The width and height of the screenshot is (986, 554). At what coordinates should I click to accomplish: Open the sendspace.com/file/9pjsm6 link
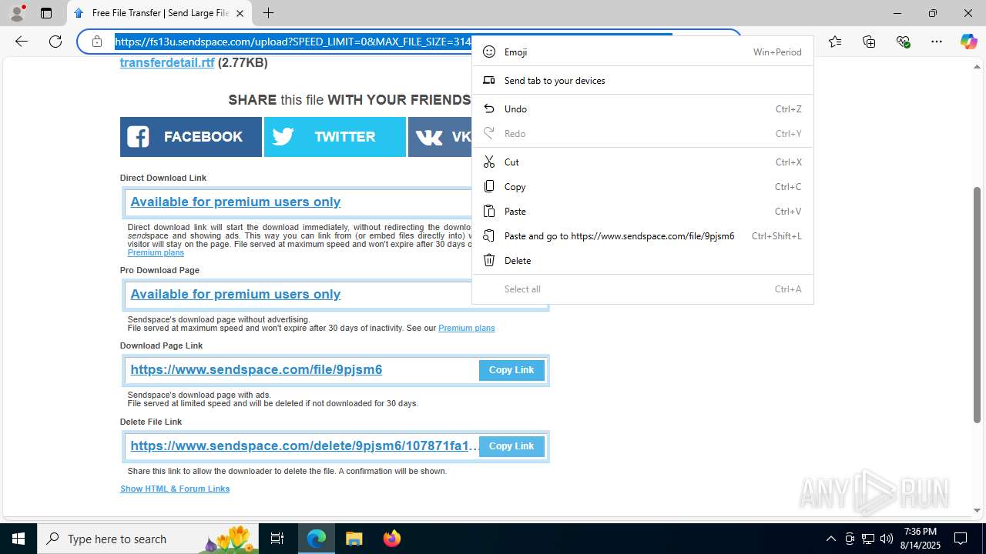tap(257, 369)
